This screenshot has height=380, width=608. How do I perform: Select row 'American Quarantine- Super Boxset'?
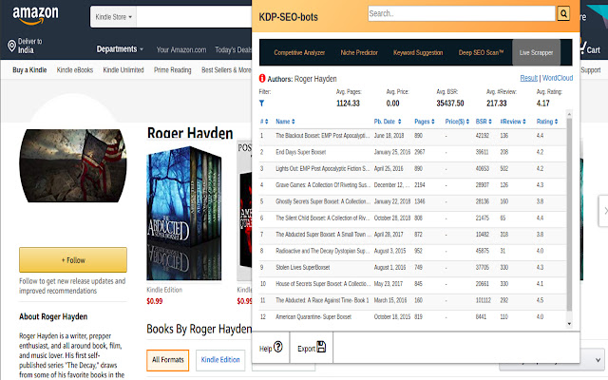pos(412,316)
